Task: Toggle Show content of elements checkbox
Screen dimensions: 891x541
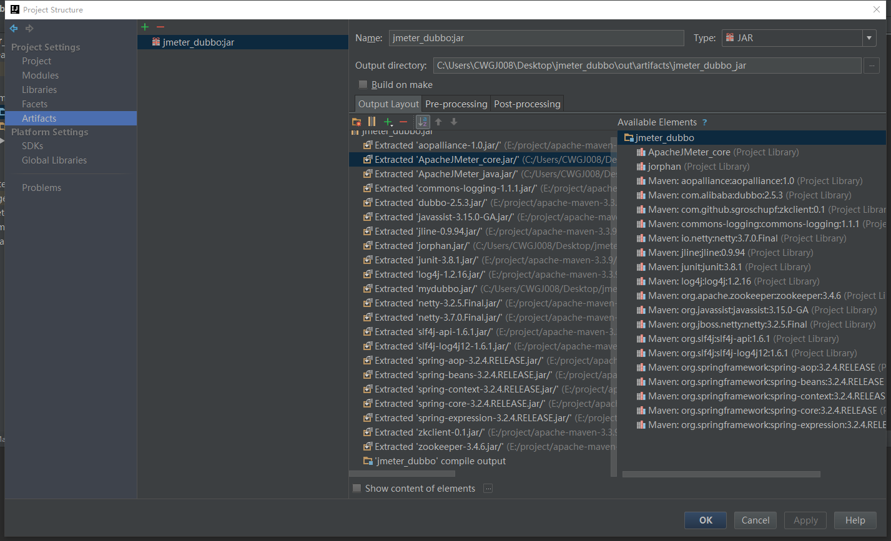Action: tap(357, 489)
